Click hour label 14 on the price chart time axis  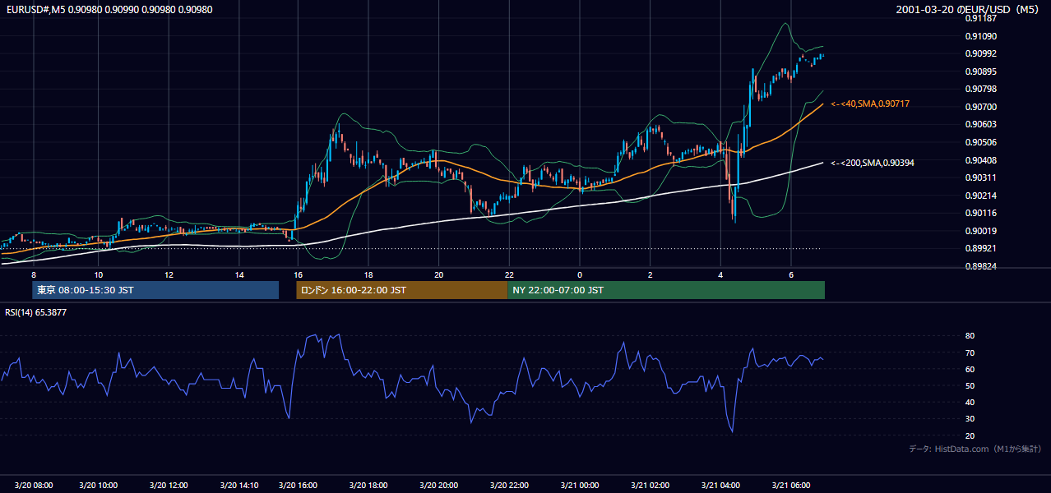point(239,274)
